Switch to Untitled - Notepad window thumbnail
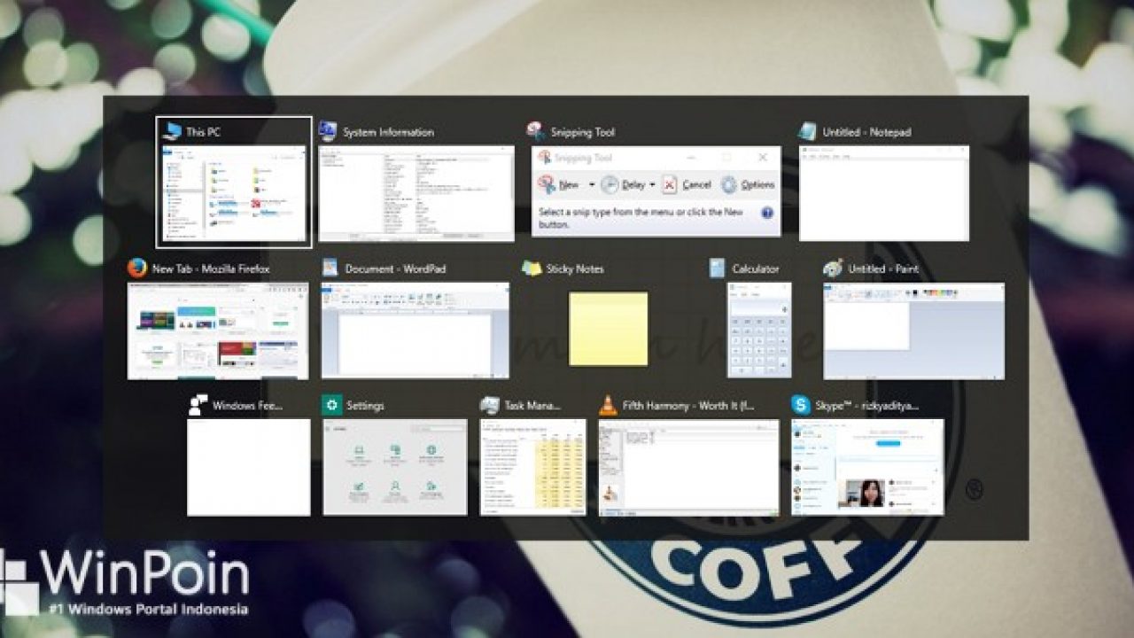The image size is (1134, 638). click(x=884, y=194)
